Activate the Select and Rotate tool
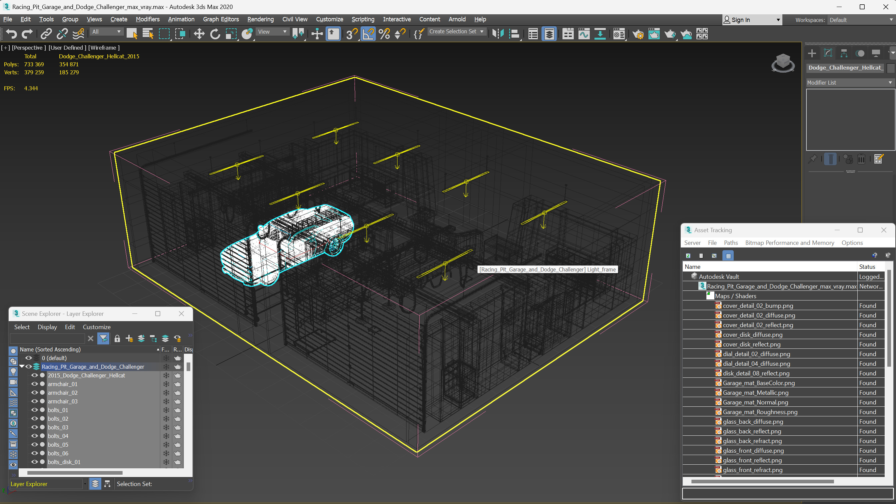The image size is (896, 504). pos(215,34)
